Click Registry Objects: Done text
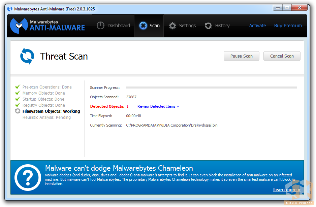This screenshot has width=316, height=207. (44, 105)
